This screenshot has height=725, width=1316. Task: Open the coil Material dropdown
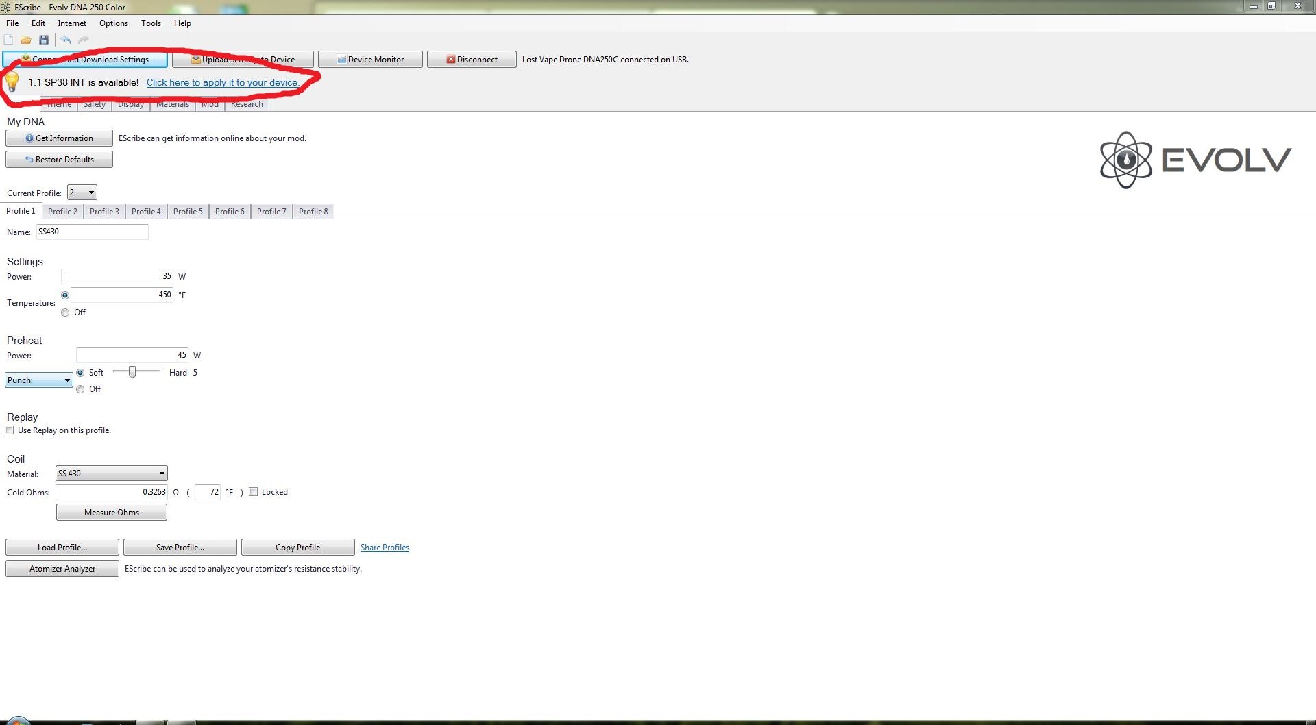point(112,474)
